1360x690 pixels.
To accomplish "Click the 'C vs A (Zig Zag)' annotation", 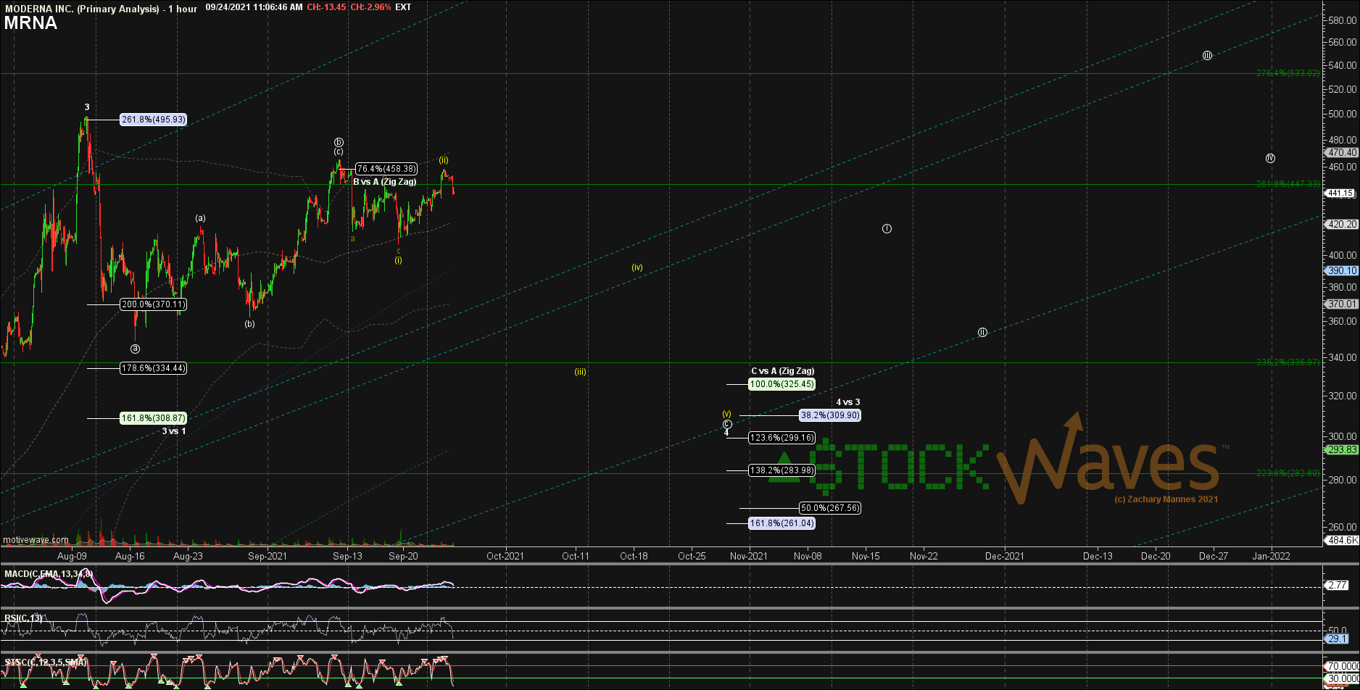I will pos(782,371).
